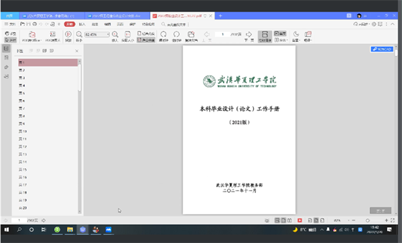Select the 开始 ribbon tab
This screenshot has height=243, width=402.
[70, 24]
